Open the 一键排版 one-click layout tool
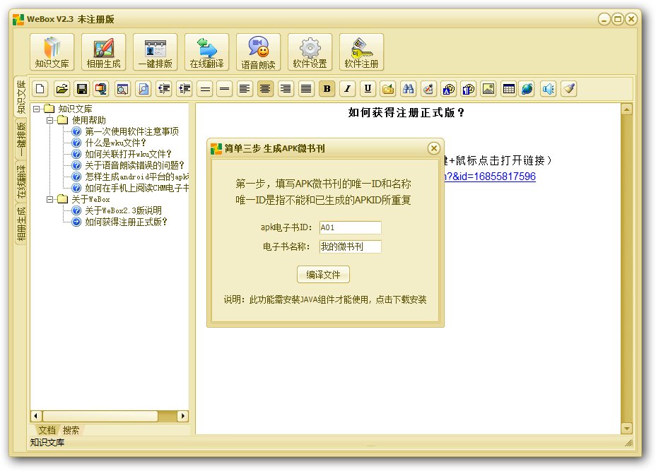Viewport: 656px width, 471px height. point(156,52)
